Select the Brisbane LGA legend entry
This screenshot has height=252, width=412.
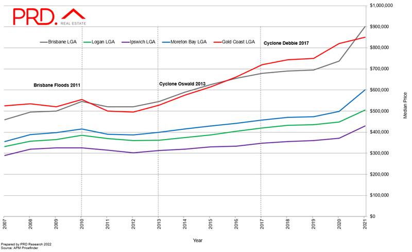pyautogui.click(x=58, y=42)
